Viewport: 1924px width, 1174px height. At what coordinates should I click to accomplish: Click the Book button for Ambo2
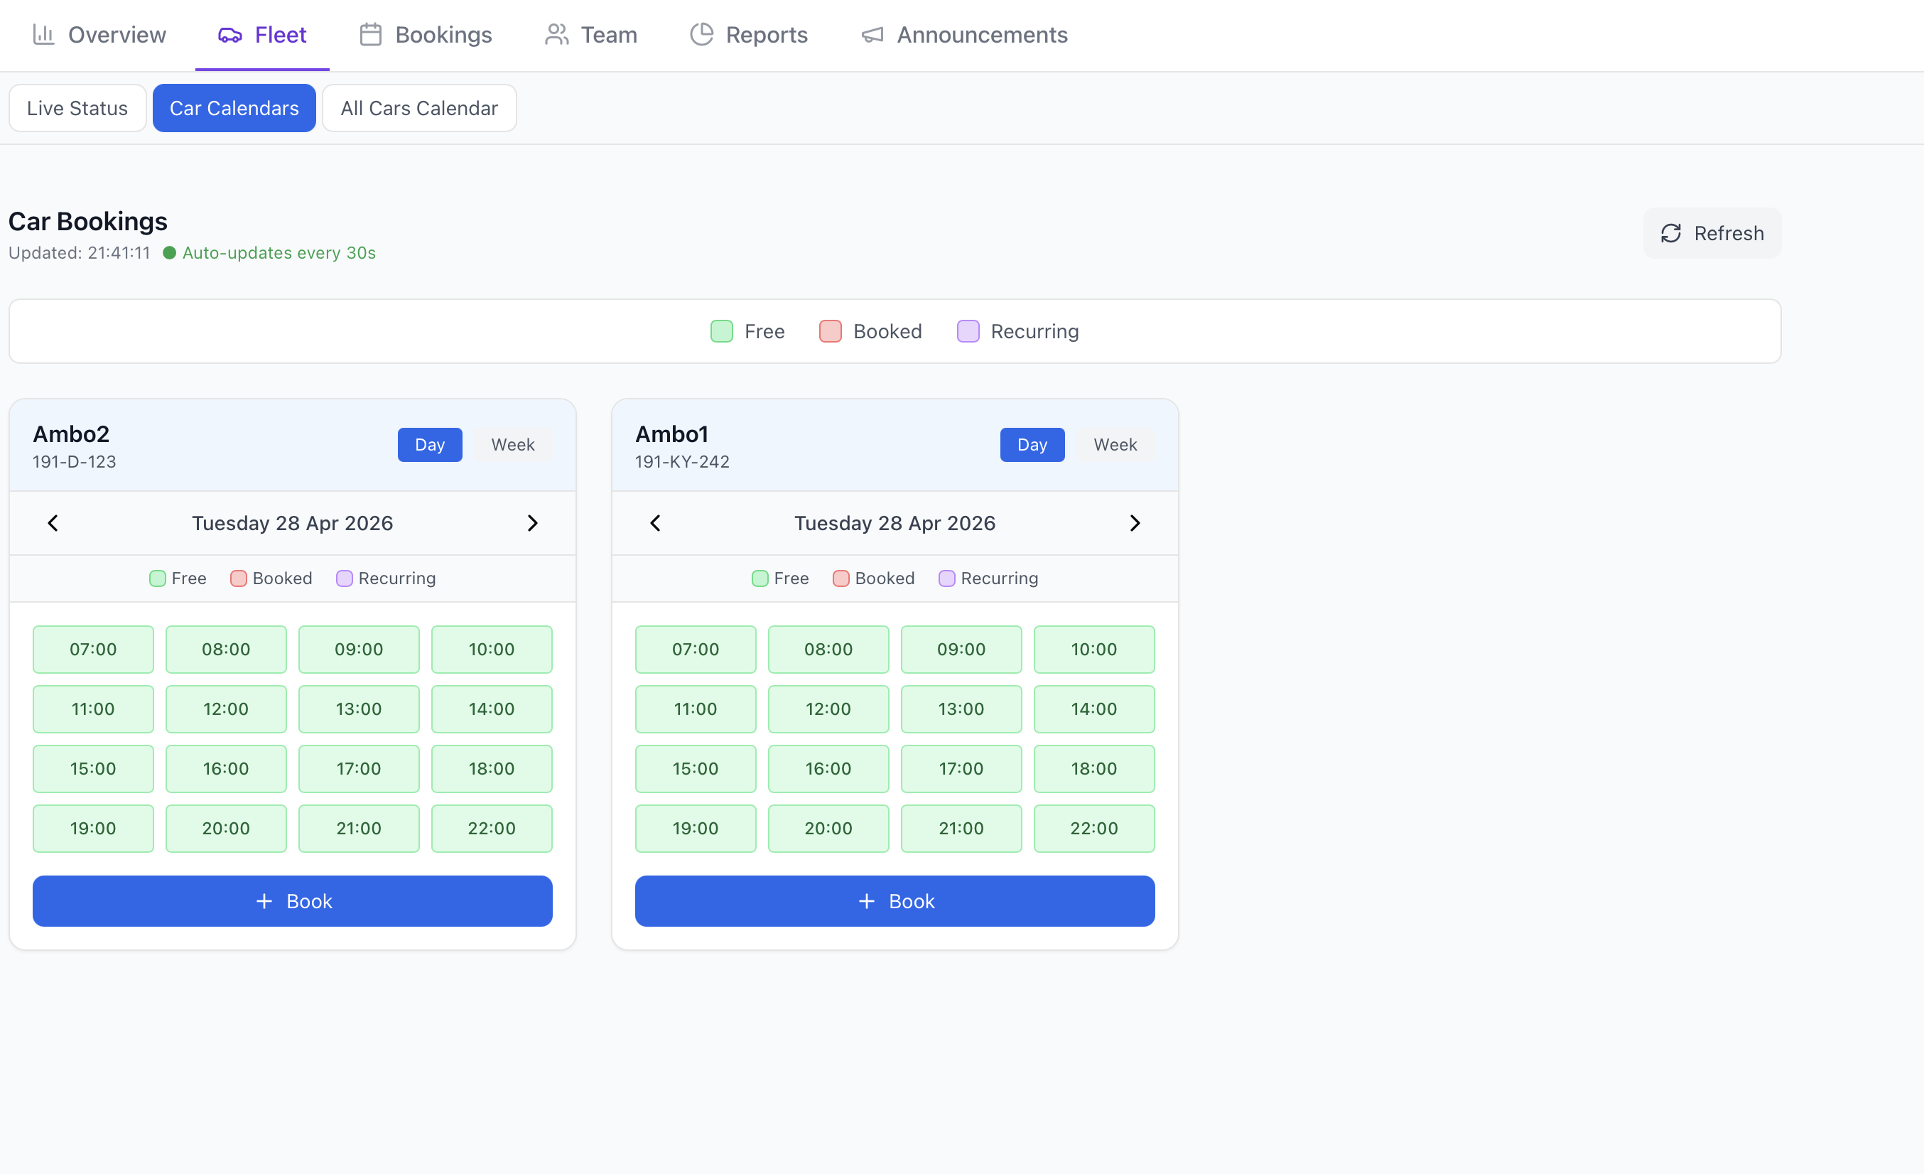tap(293, 901)
